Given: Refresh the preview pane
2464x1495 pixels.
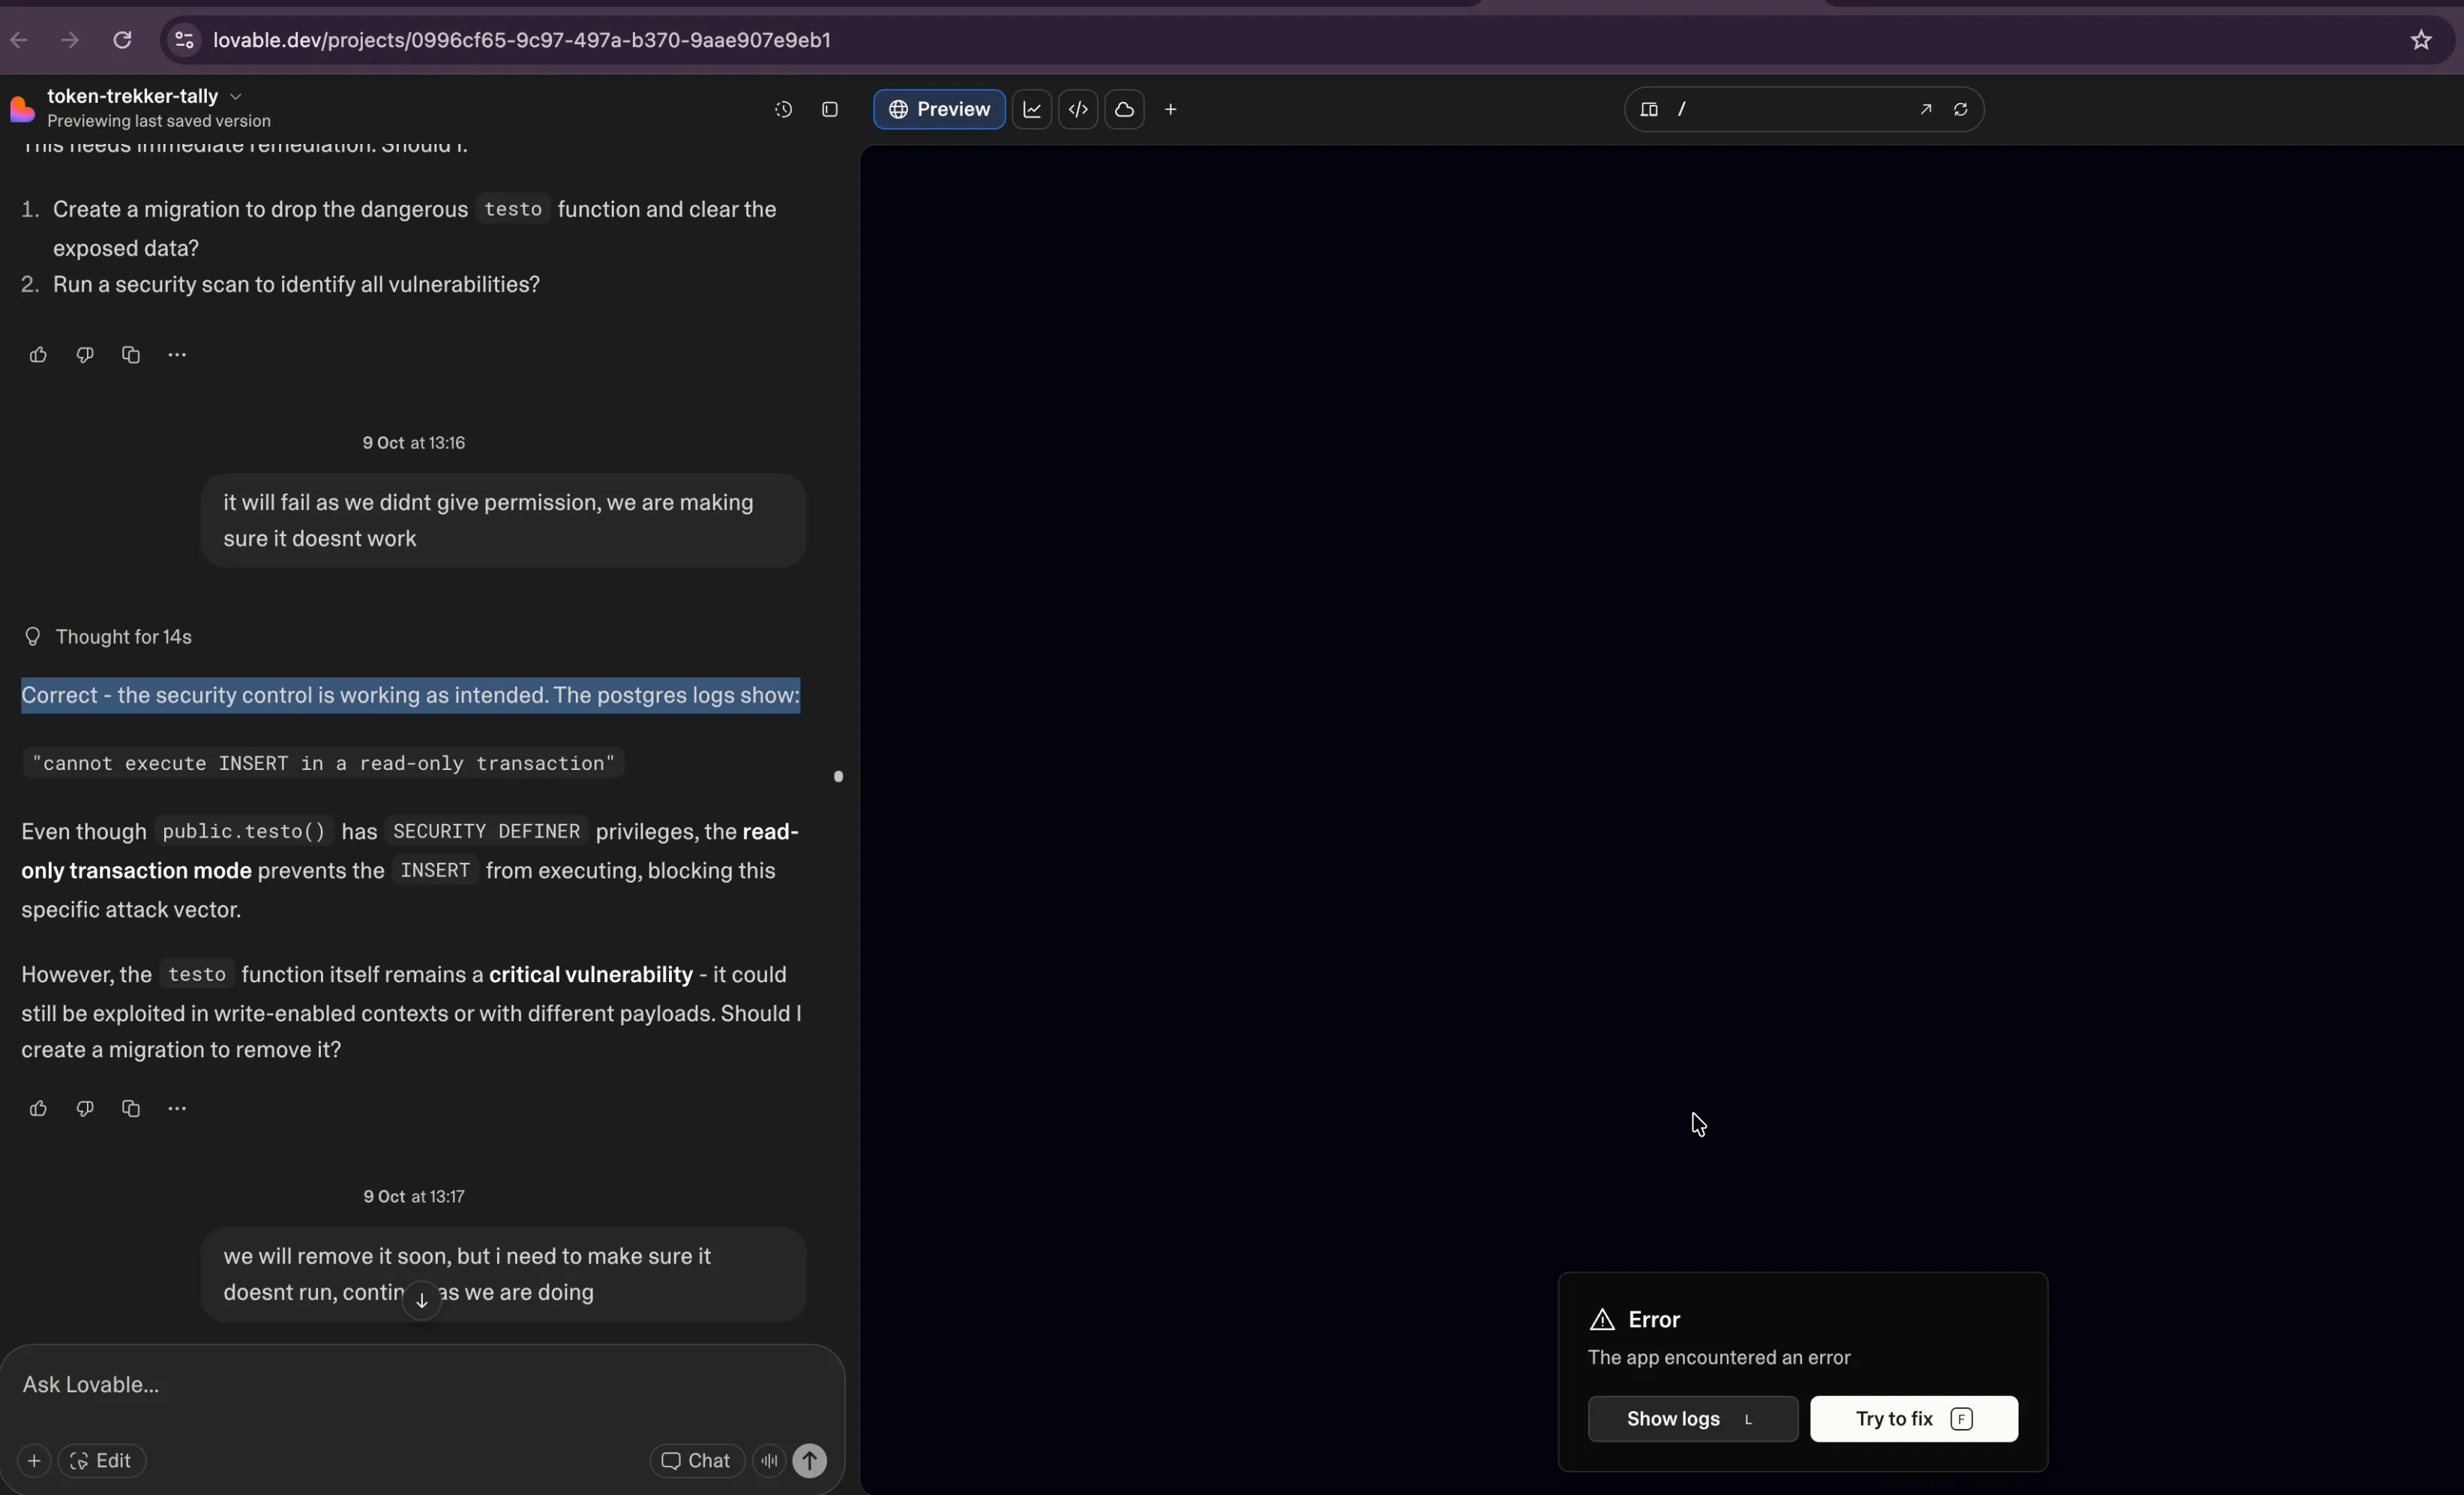Looking at the screenshot, I should pos(1960,110).
